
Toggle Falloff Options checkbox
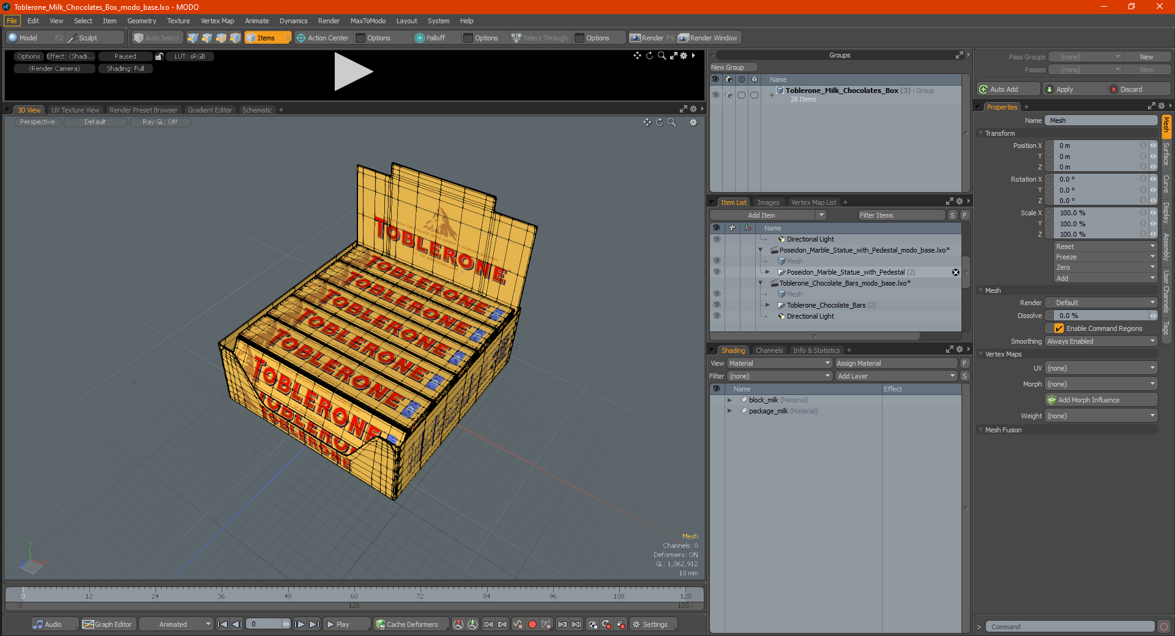pos(468,38)
